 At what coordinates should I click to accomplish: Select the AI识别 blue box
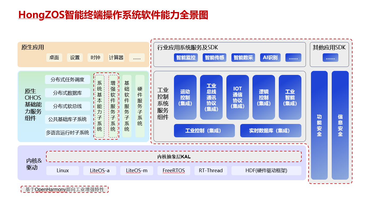click(x=270, y=58)
